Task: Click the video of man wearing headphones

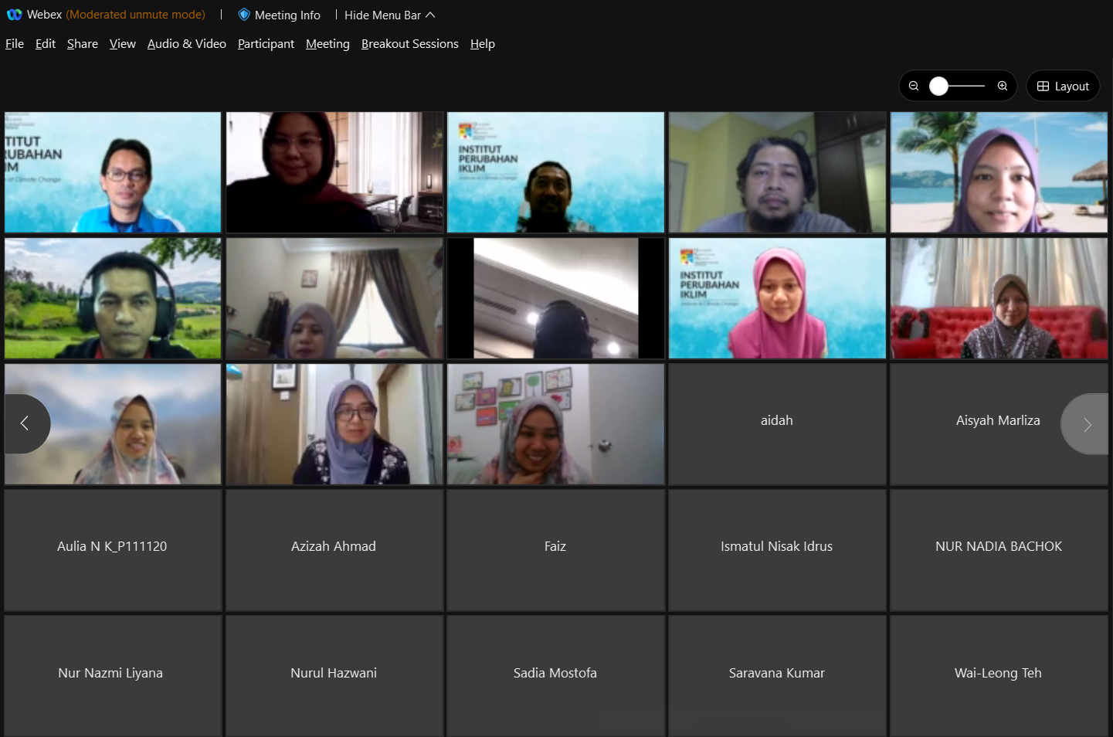Action: pos(113,298)
